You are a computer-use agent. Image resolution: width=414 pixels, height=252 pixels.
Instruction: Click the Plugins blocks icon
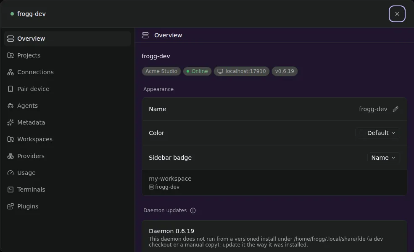[x=10, y=206]
